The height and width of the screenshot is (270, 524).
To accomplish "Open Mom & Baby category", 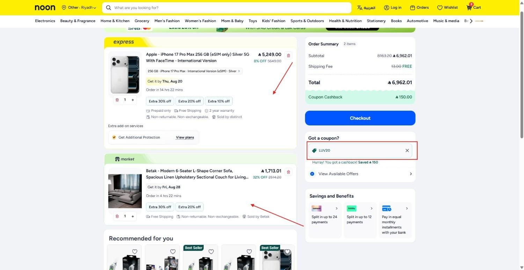I will (232, 21).
